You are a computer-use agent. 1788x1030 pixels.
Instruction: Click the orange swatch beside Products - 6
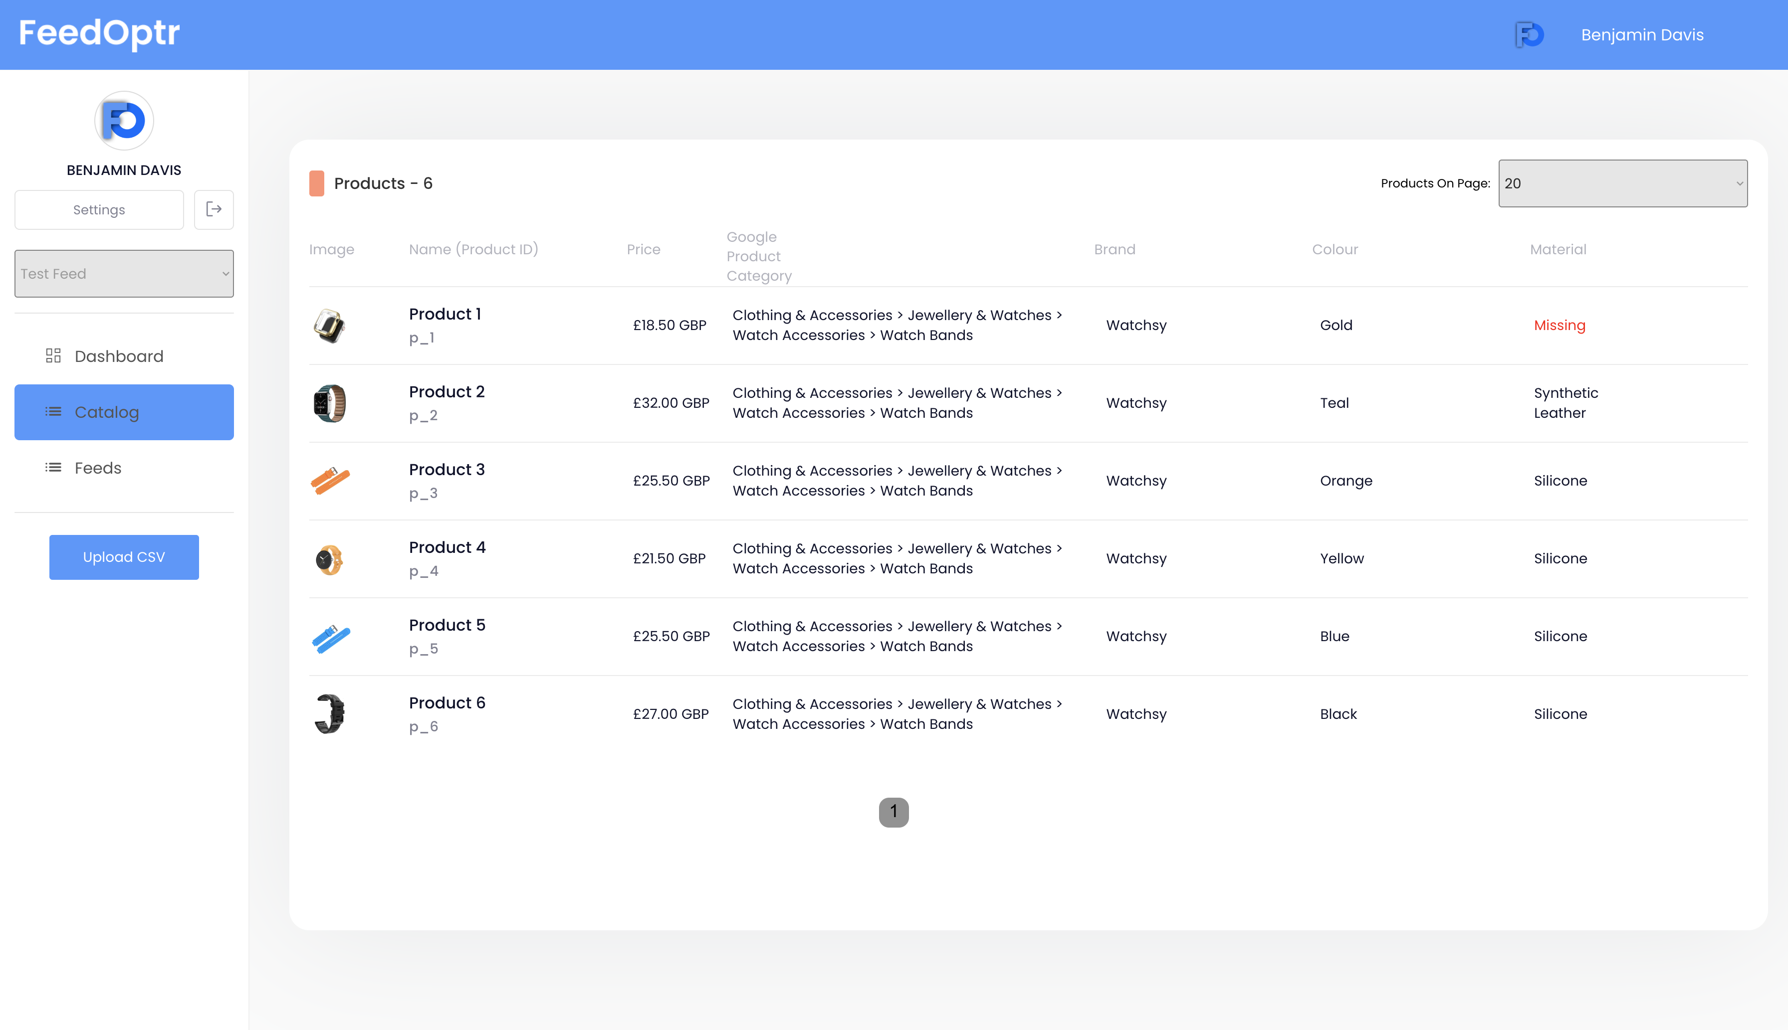click(x=316, y=183)
